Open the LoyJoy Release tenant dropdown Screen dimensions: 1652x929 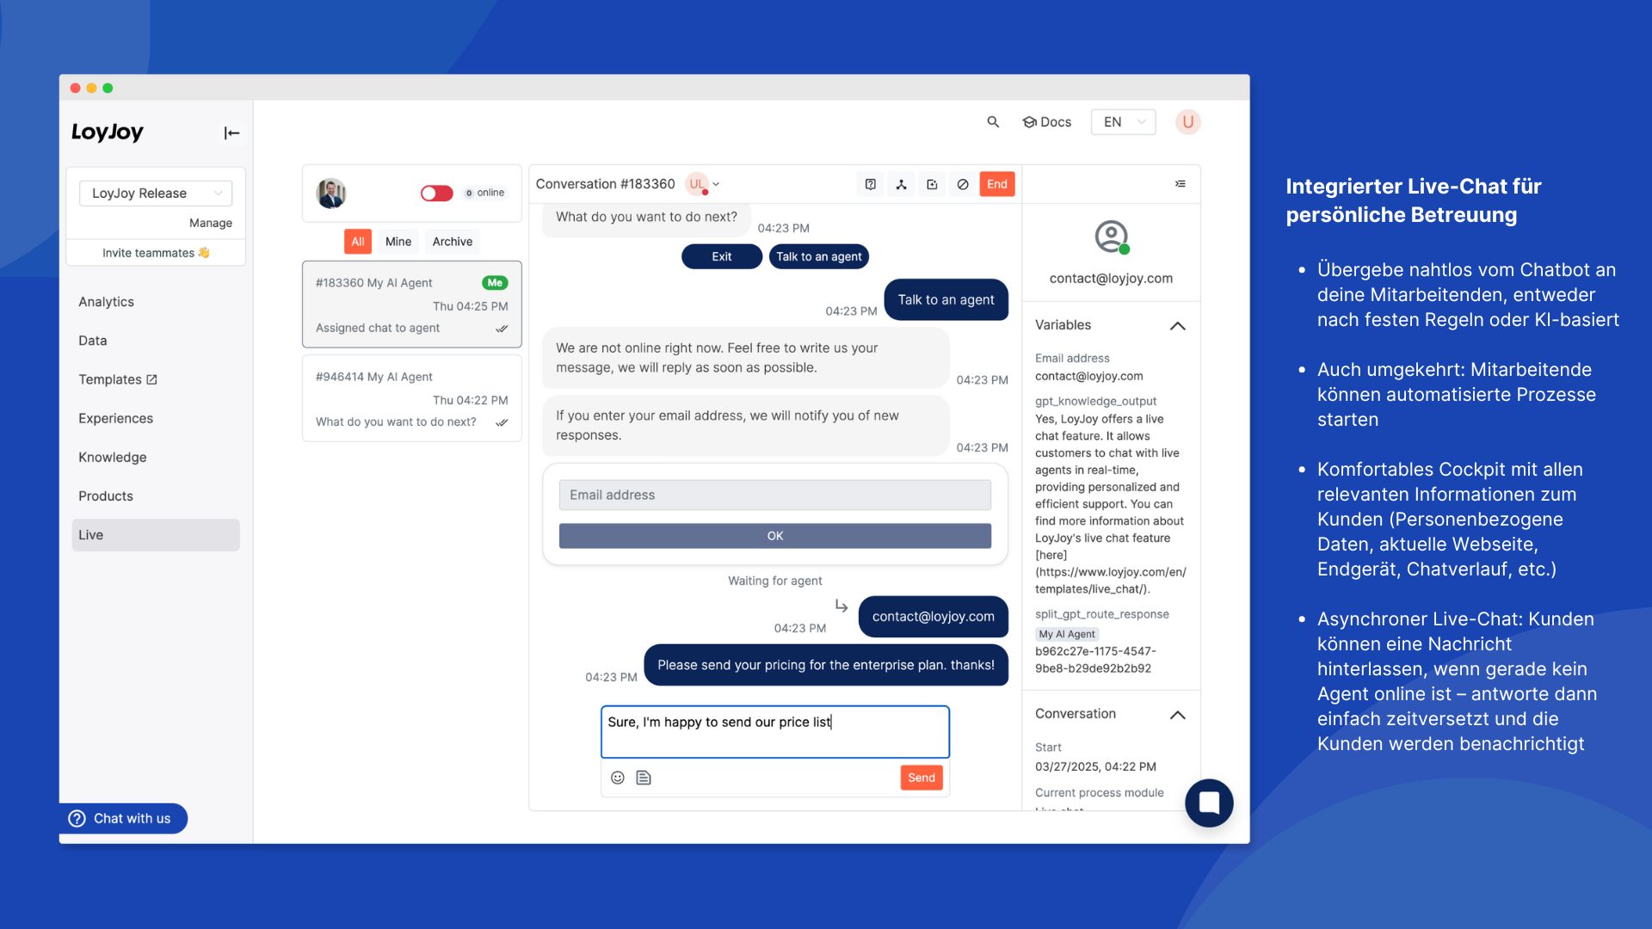coord(156,193)
